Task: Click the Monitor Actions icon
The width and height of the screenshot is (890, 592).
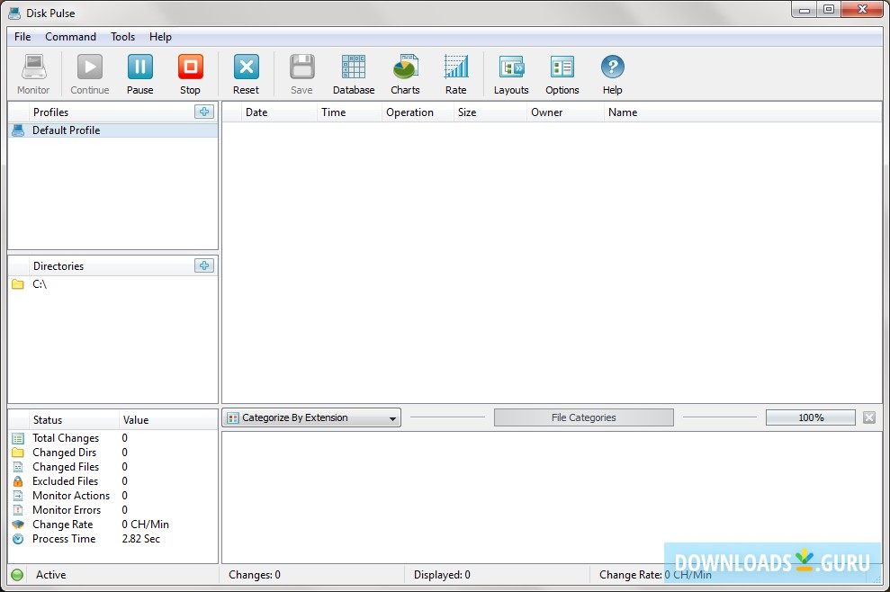Action: pos(18,496)
